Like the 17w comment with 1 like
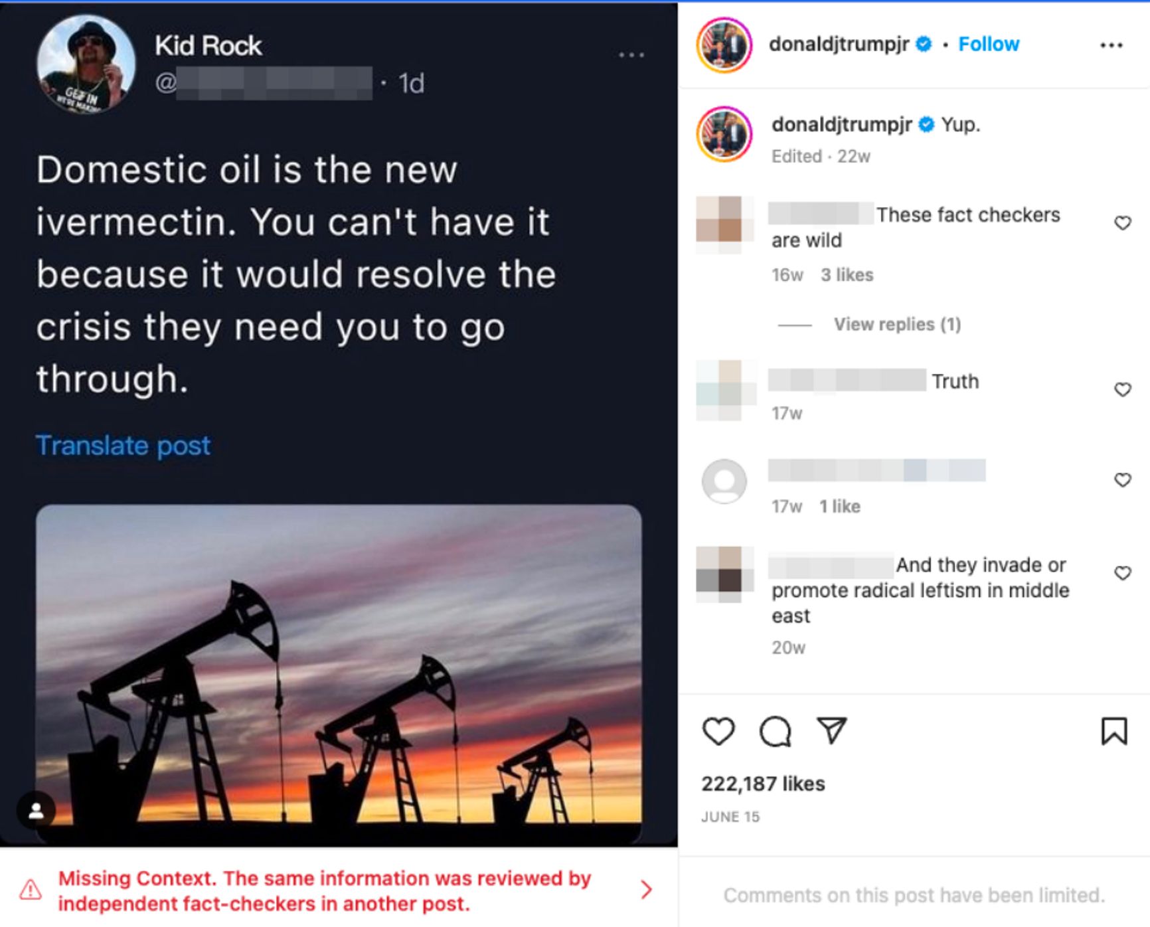Viewport: 1150px width, 927px height. [x=1122, y=480]
